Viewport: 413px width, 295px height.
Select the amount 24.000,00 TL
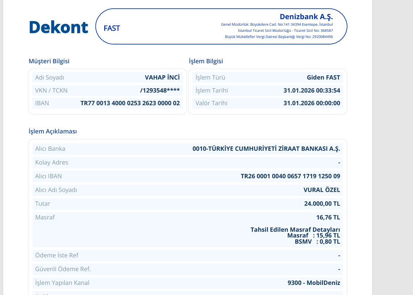(322, 204)
